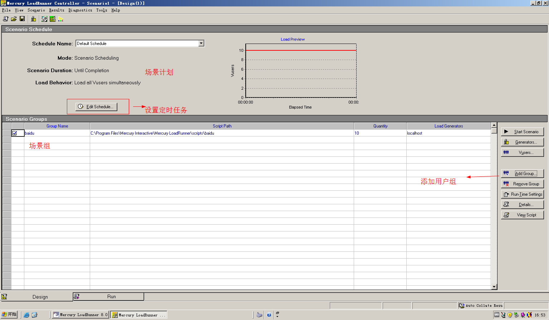The image size is (549, 320).
Task: Open the Schedule Name dropdown
Action: tap(201, 43)
